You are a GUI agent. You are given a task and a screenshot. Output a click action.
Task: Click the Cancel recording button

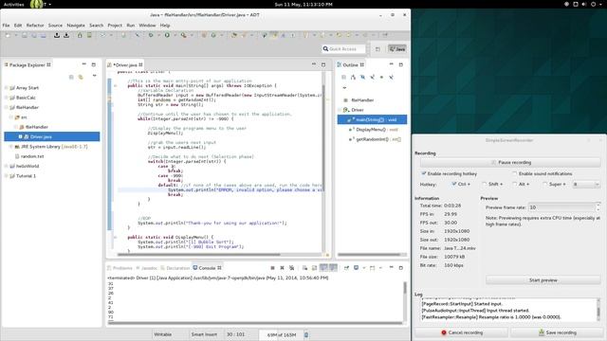pos(462,332)
